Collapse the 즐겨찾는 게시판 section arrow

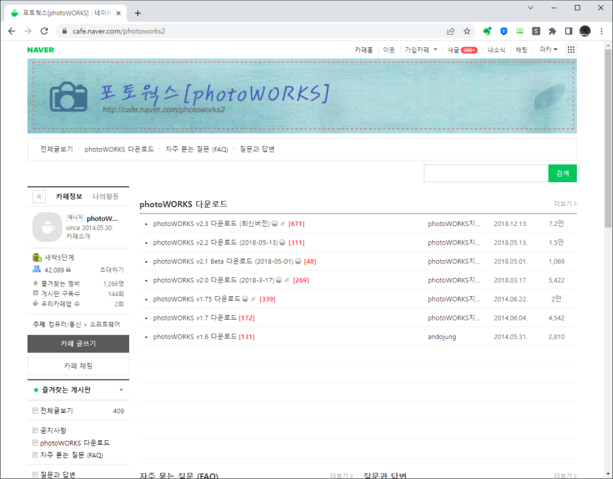[x=121, y=390]
